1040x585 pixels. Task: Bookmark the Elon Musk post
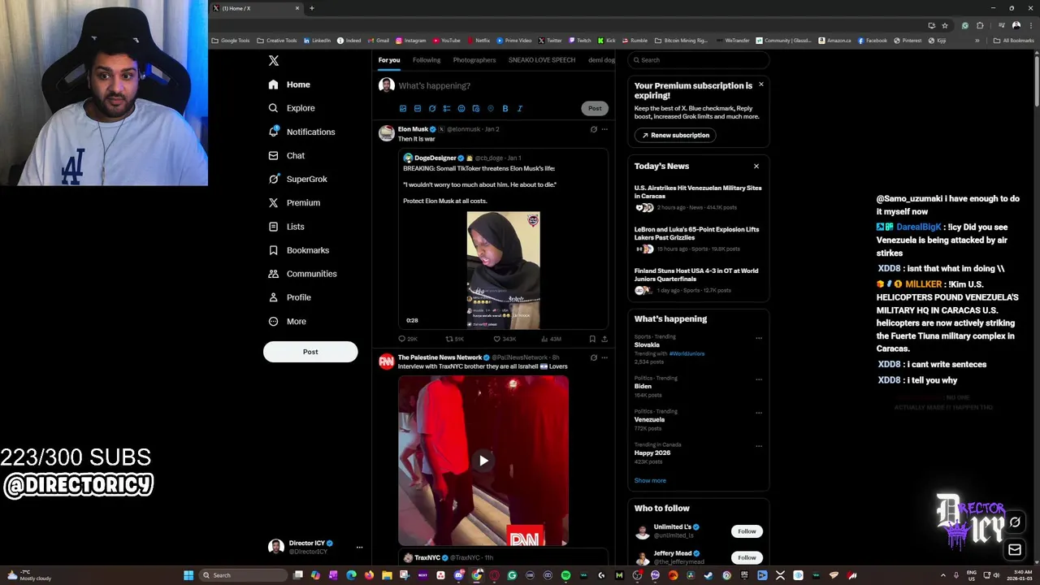pos(592,339)
